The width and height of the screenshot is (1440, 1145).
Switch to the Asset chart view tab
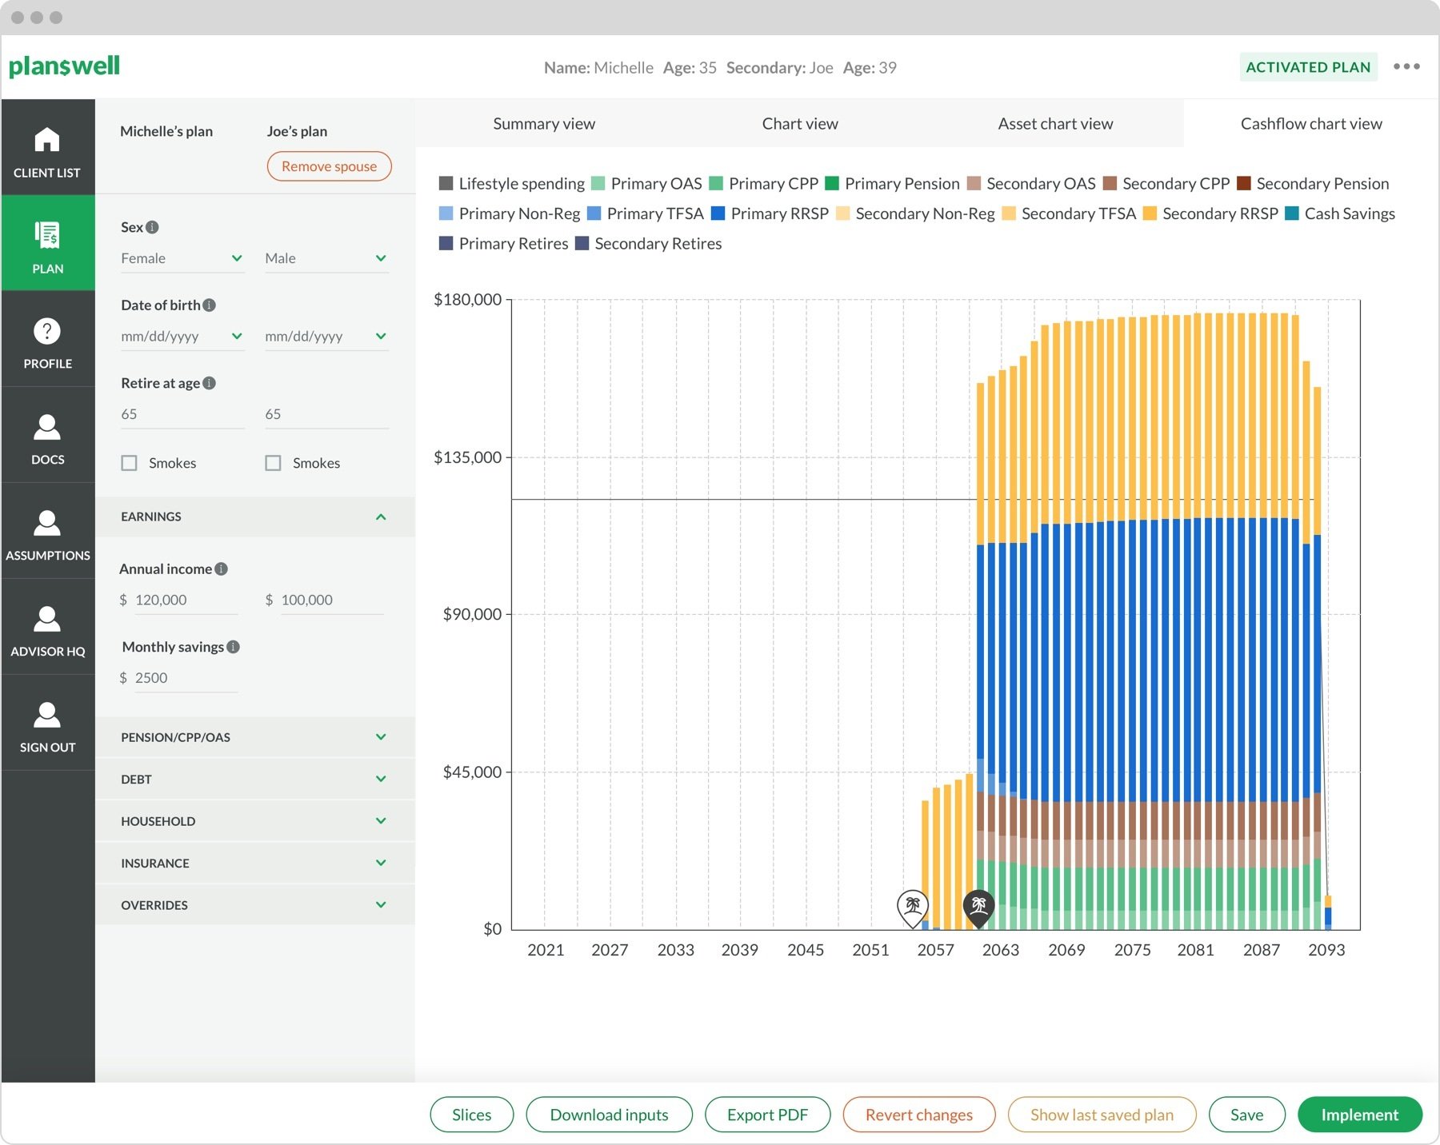pyautogui.click(x=1055, y=124)
